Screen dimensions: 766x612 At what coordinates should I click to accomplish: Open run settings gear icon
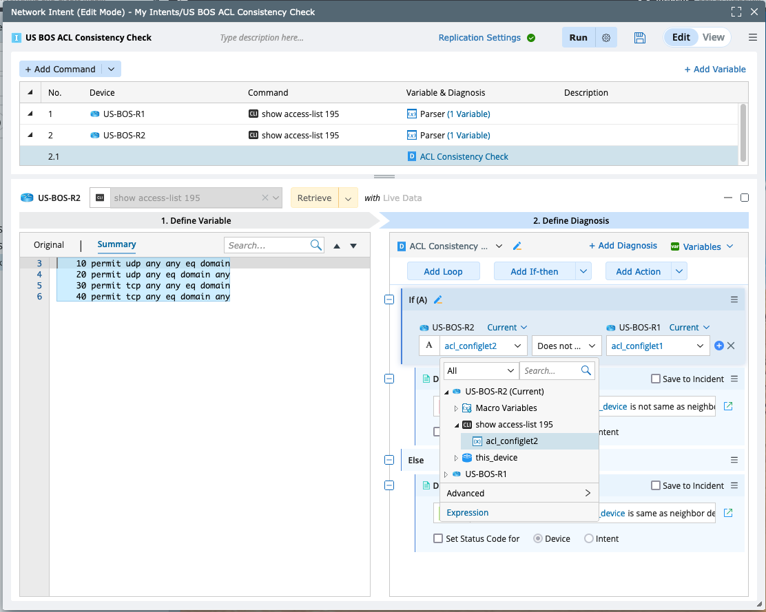pos(606,38)
